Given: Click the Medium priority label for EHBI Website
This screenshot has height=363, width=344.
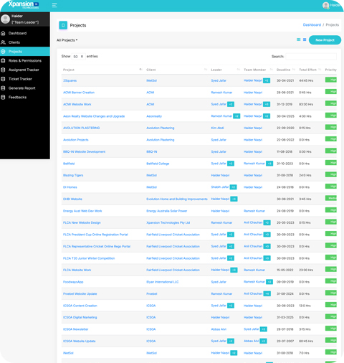Looking at the screenshot, I should click(x=331, y=198).
